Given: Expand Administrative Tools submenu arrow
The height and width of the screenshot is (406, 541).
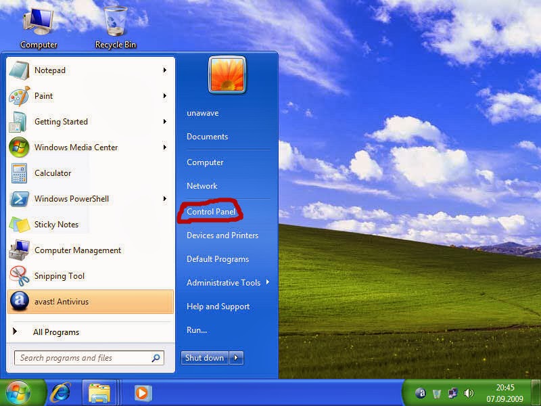Looking at the screenshot, I should [268, 282].
